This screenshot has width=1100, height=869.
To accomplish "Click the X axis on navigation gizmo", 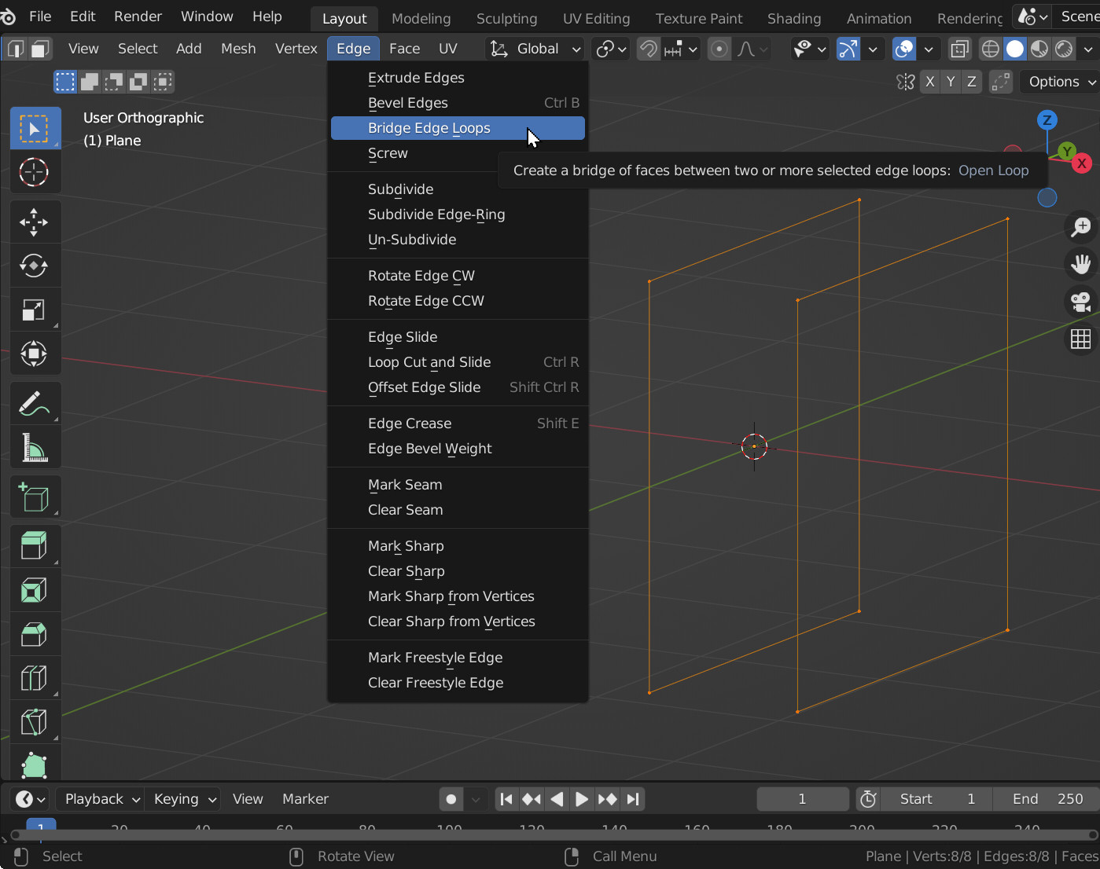I will tap(1083, 163).
